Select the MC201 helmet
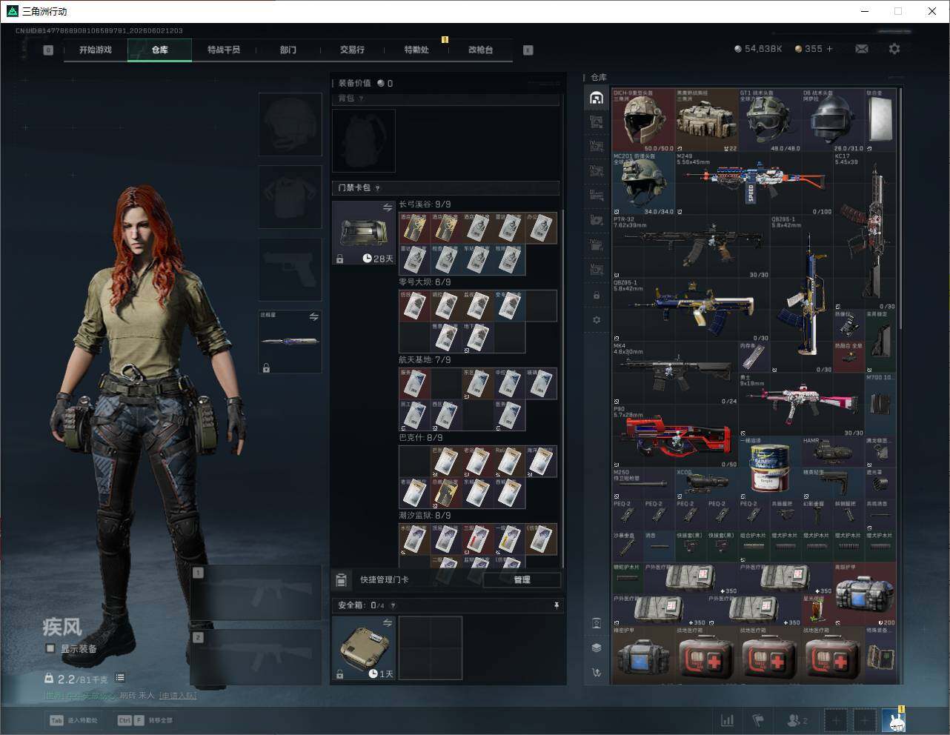Viewport: 950px width, 735px height. [x=643, y=184]
